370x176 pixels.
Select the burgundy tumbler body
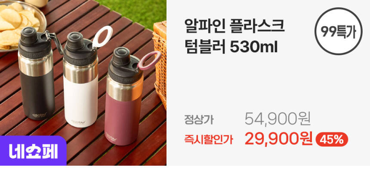(x=122, y=119)
